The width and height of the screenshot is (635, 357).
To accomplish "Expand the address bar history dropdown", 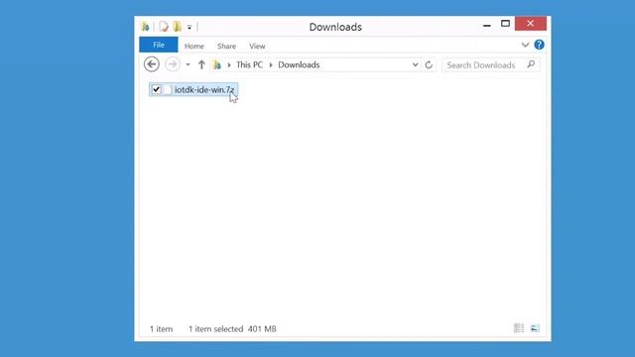I will tap(415, 64).
